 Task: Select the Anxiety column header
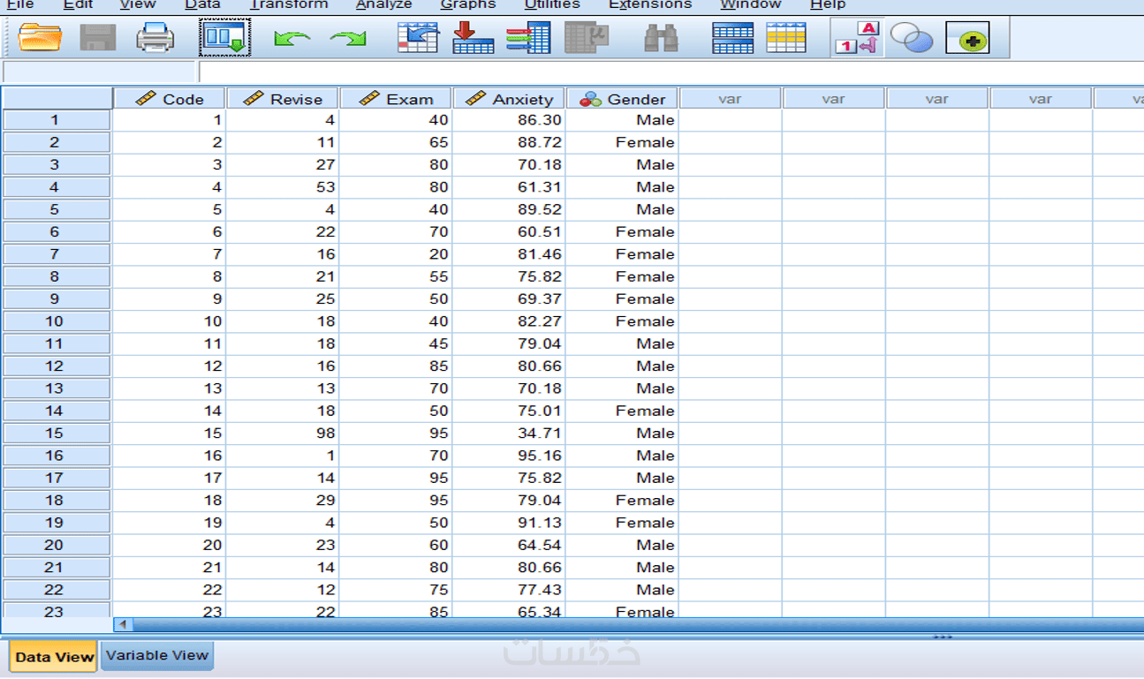click(x=509, y=99)
